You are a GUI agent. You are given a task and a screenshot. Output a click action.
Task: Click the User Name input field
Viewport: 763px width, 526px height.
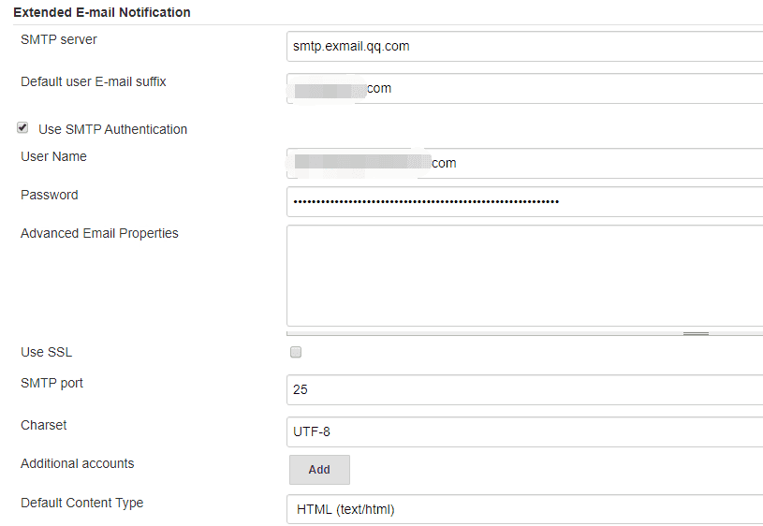(x=524, y=163)
